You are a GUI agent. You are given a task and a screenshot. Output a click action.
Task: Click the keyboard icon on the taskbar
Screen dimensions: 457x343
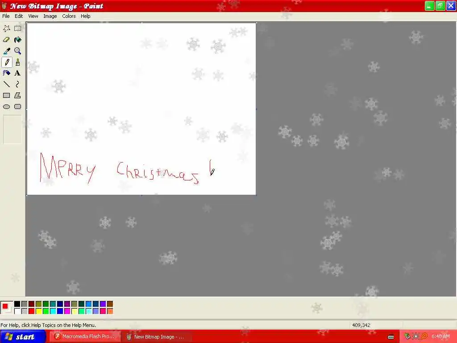click(391, 337)
